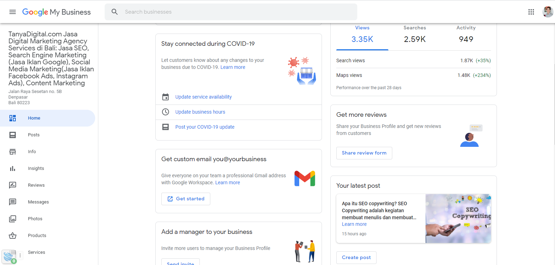Open Insights in the sidebar
The height and width of the screenshot is (265, 555).
tap(48, 169)
